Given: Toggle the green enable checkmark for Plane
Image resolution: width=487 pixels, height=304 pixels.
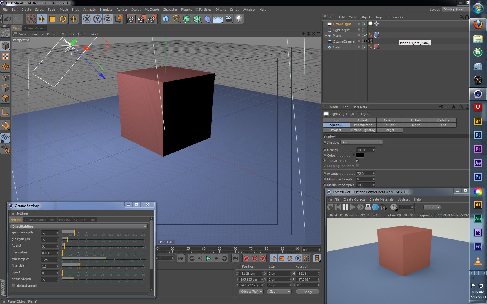Looking at the screenshot, I should coord(366,35).
